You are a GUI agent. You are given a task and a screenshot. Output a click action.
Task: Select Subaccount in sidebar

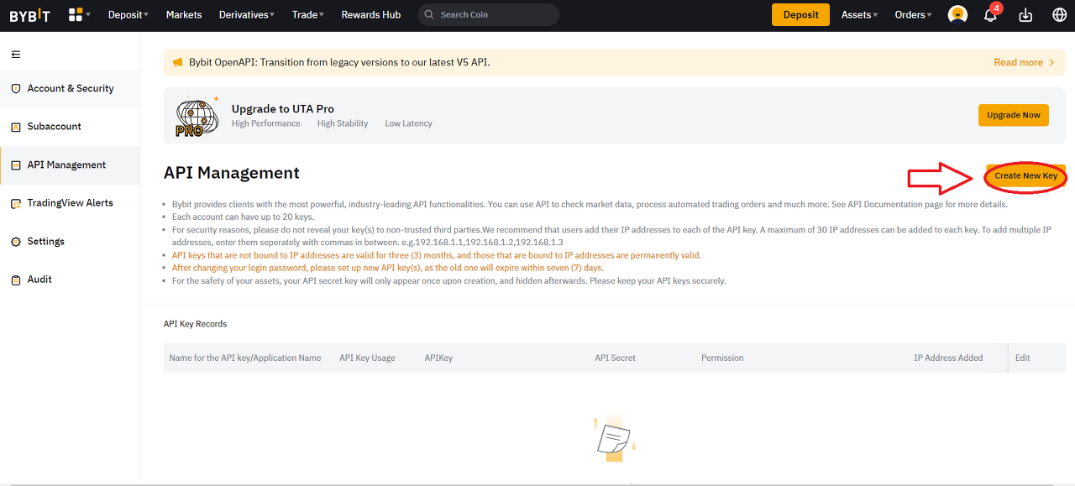pos(70,127)
